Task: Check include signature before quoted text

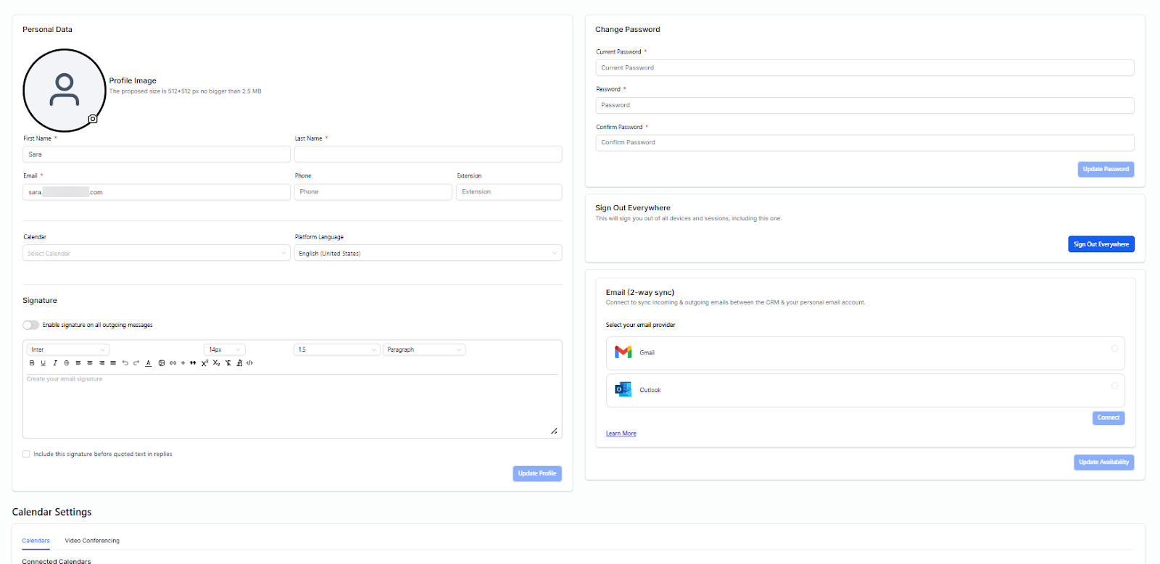Action: pos(27,455)
